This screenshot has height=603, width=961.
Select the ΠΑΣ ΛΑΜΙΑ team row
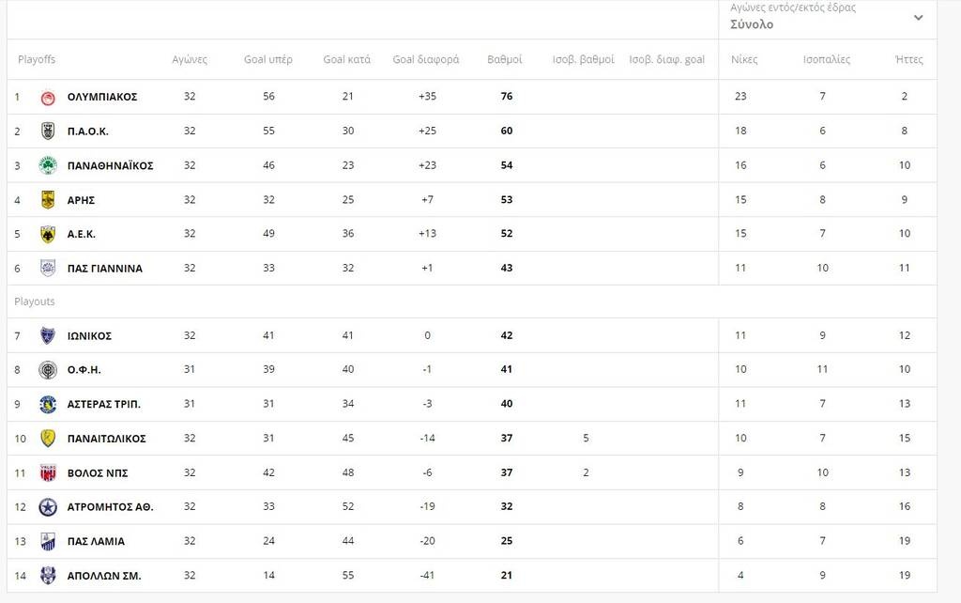[x=472, y=541]
